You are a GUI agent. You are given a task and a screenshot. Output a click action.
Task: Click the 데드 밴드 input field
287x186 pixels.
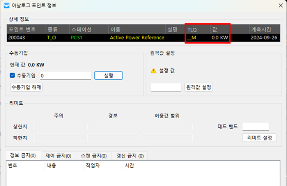tap(255, 126)
